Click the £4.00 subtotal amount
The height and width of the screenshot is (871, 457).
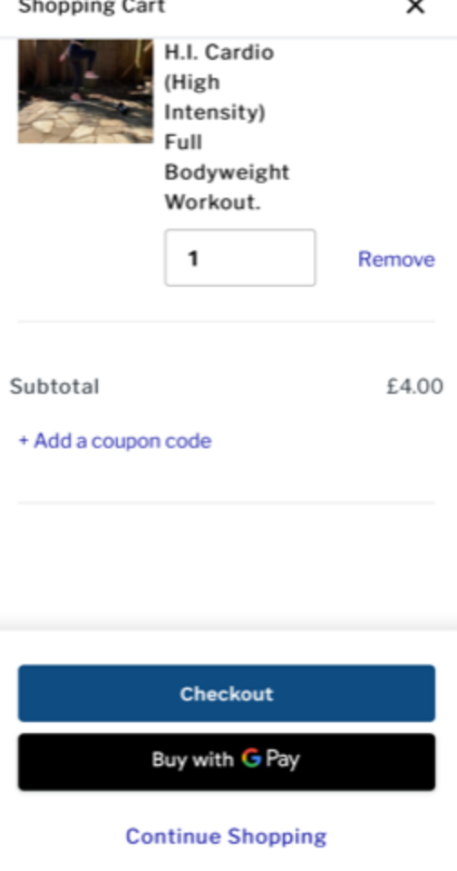point(414,387)
